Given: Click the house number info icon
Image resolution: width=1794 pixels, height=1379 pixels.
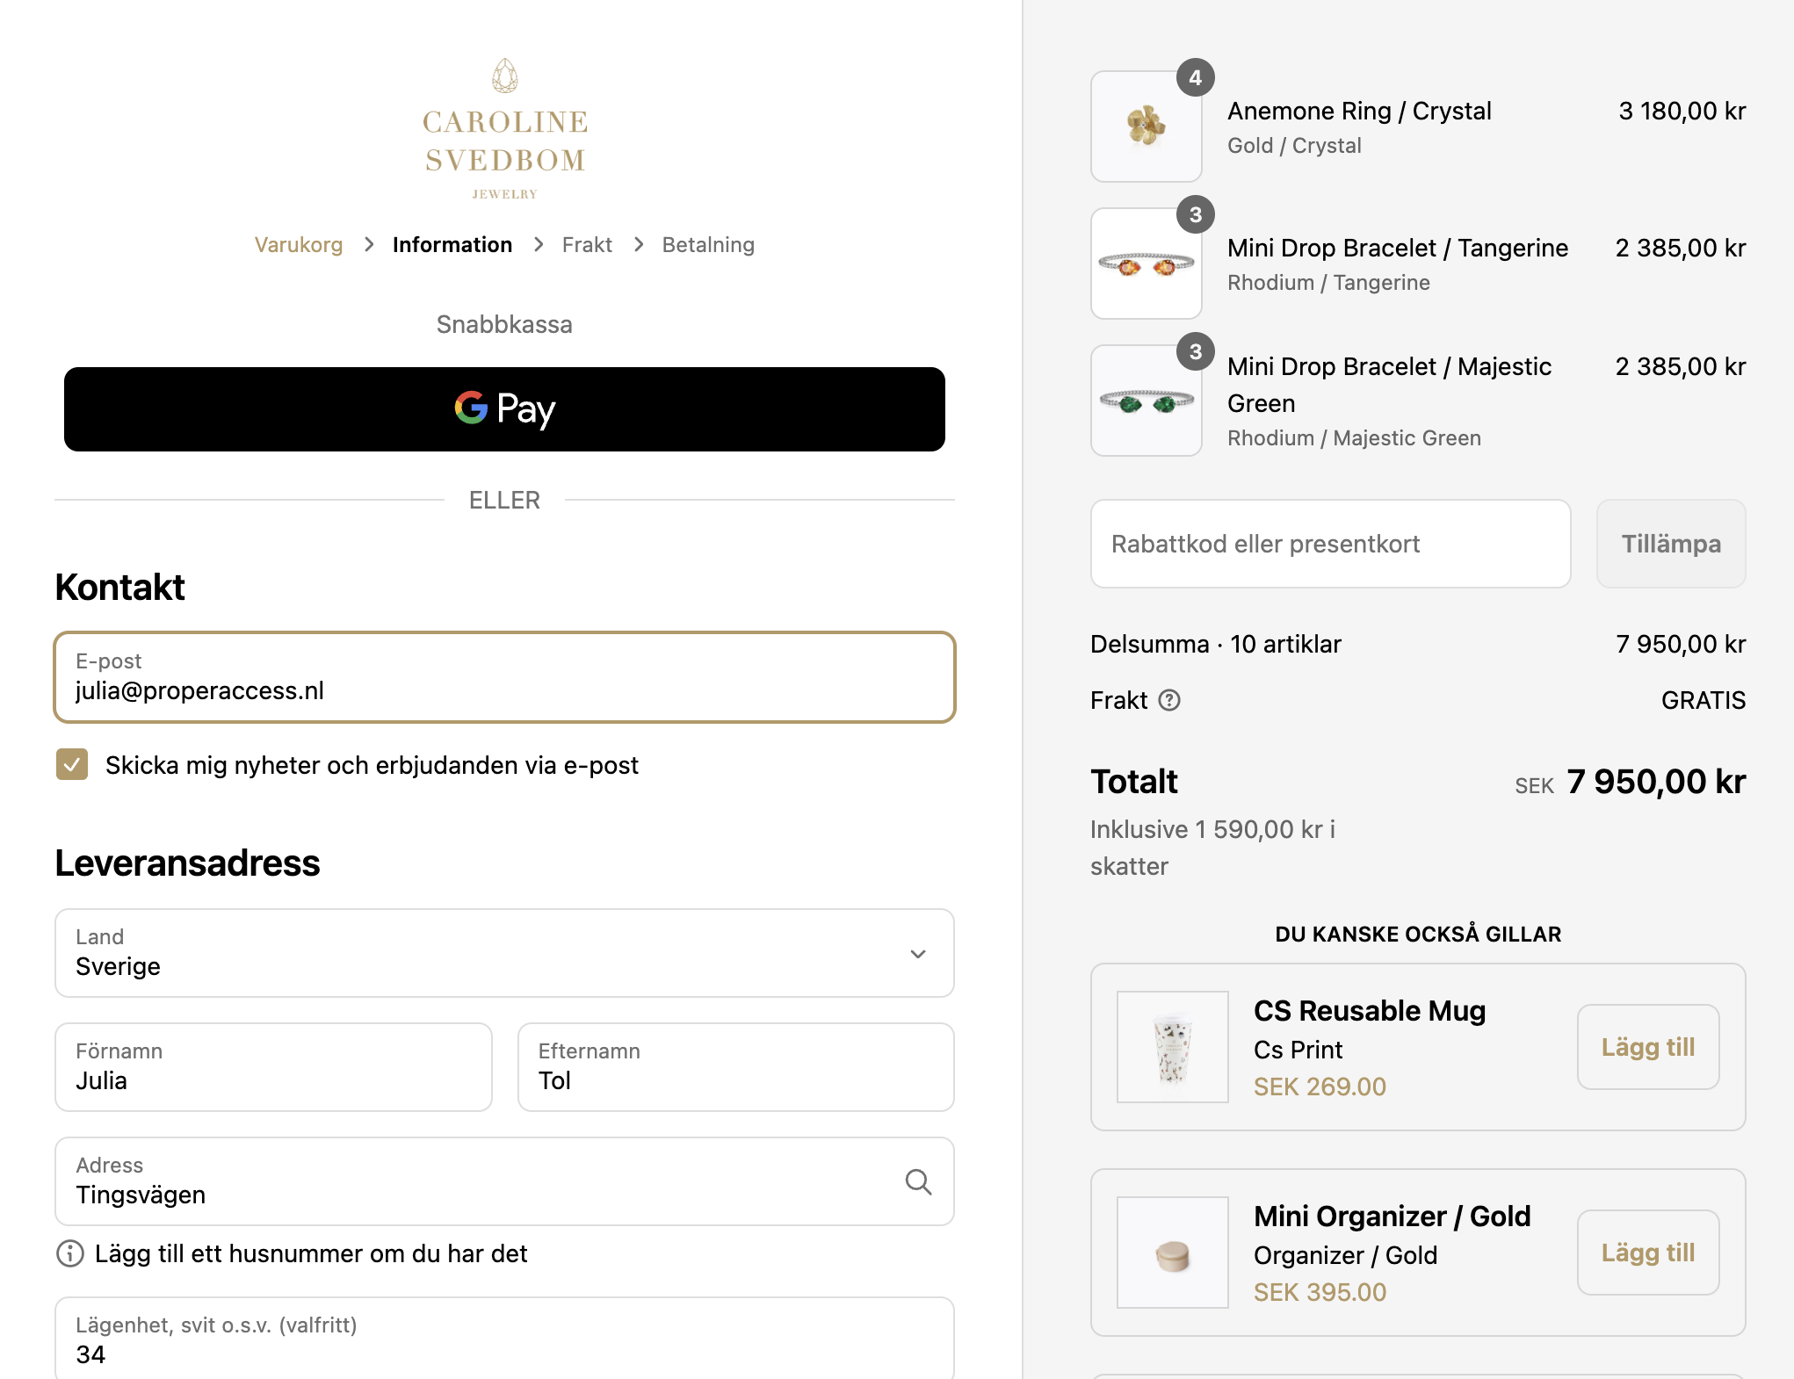Looking at the screenshot, I should click(x=70, y=1253).
